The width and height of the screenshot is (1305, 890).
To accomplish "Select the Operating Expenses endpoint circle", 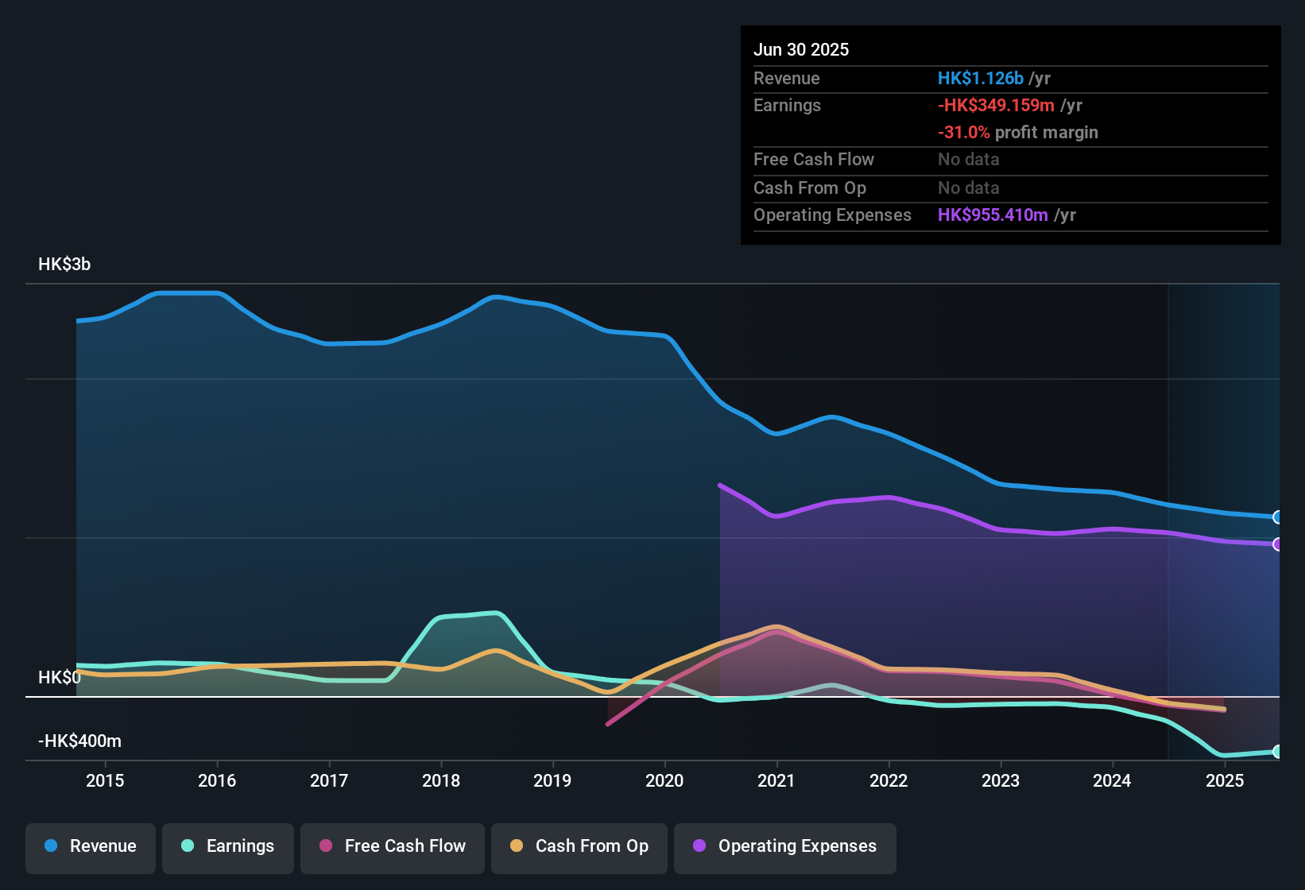I will tap(1276, 545).
